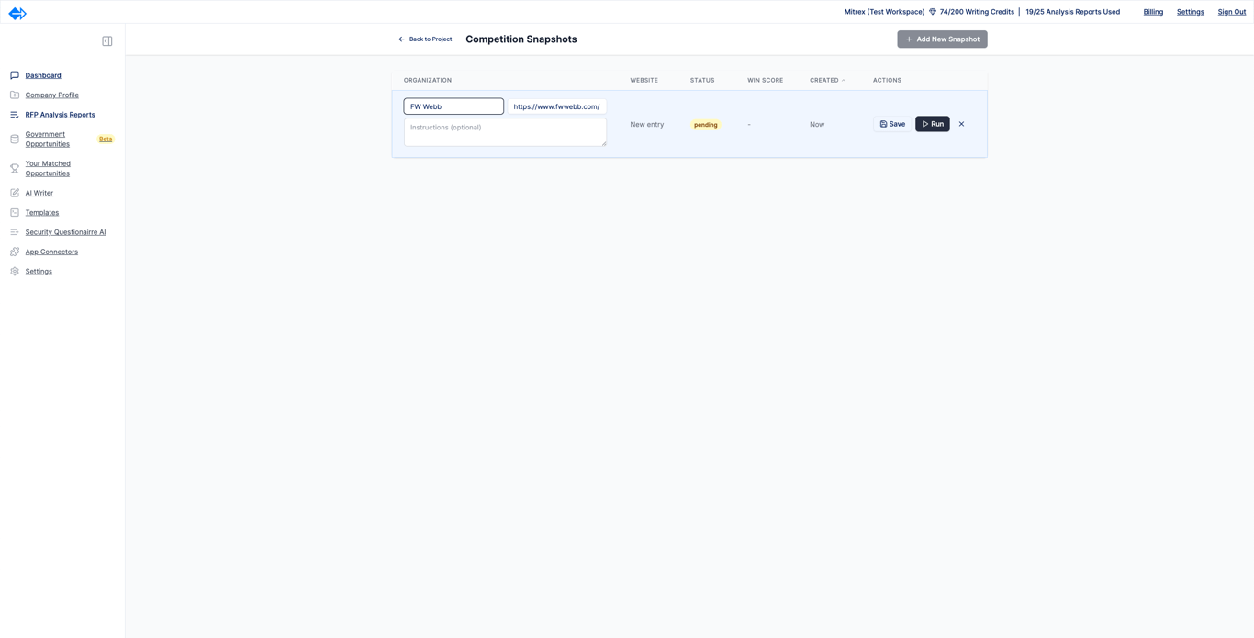The height and width of the screenshot is (638, 1254).
Task: Click the Actions column header
Action: (887, 80)
